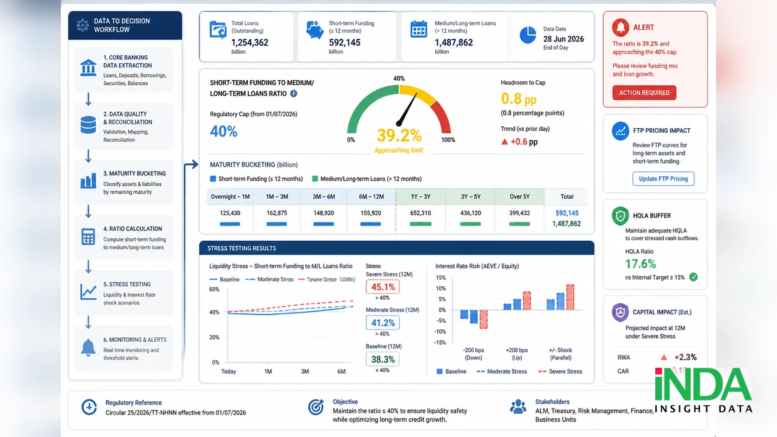This screenshot has height=437, width=777.
Task: Toggle Medium/Long-term Loans green legend square
Action: click(315, 179)
